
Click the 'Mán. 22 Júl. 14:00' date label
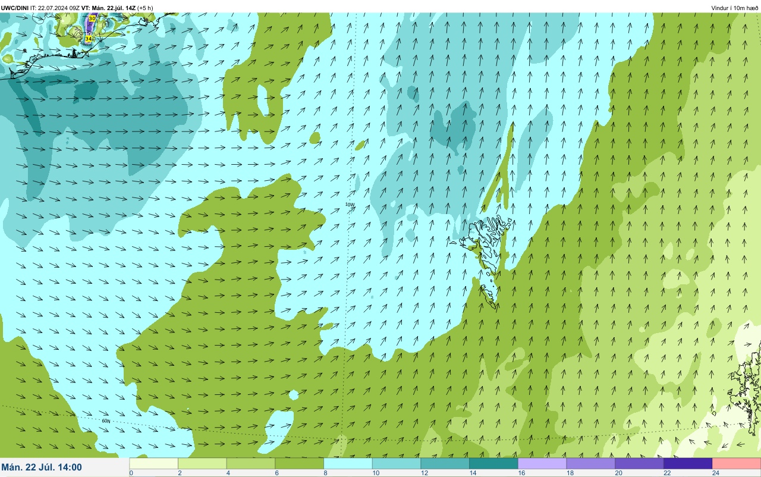coord(42,467)
